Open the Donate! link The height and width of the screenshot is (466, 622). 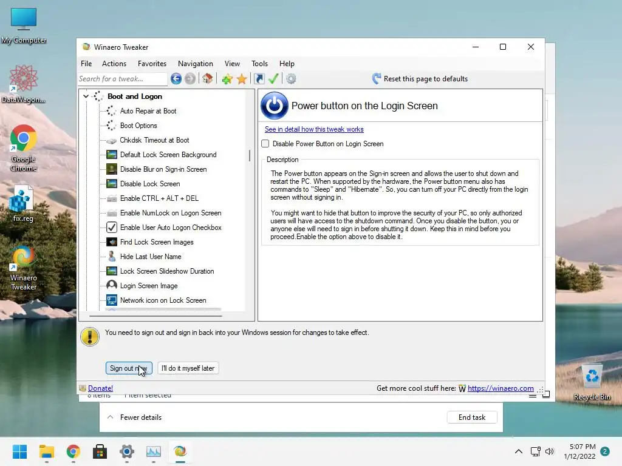click(x=100, y=388)
